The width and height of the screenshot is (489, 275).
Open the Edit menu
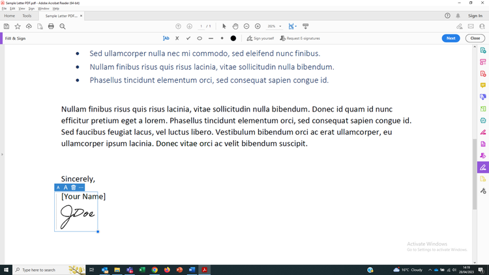pyautogui.click(x=12, y=8)
